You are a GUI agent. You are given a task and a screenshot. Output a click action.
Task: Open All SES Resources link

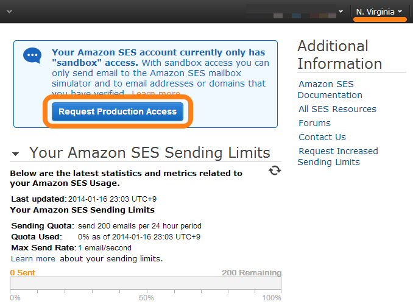(x=337, y=109)
